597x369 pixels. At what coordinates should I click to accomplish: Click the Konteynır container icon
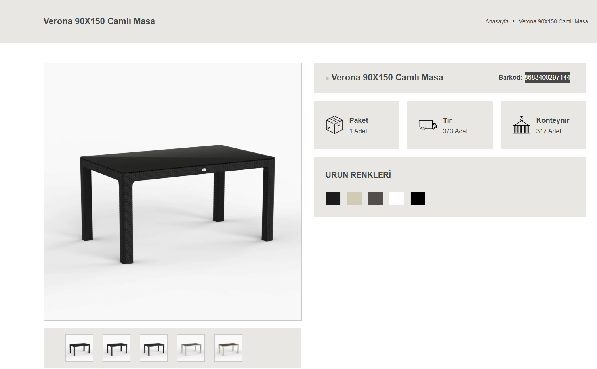tap(521, 125)
